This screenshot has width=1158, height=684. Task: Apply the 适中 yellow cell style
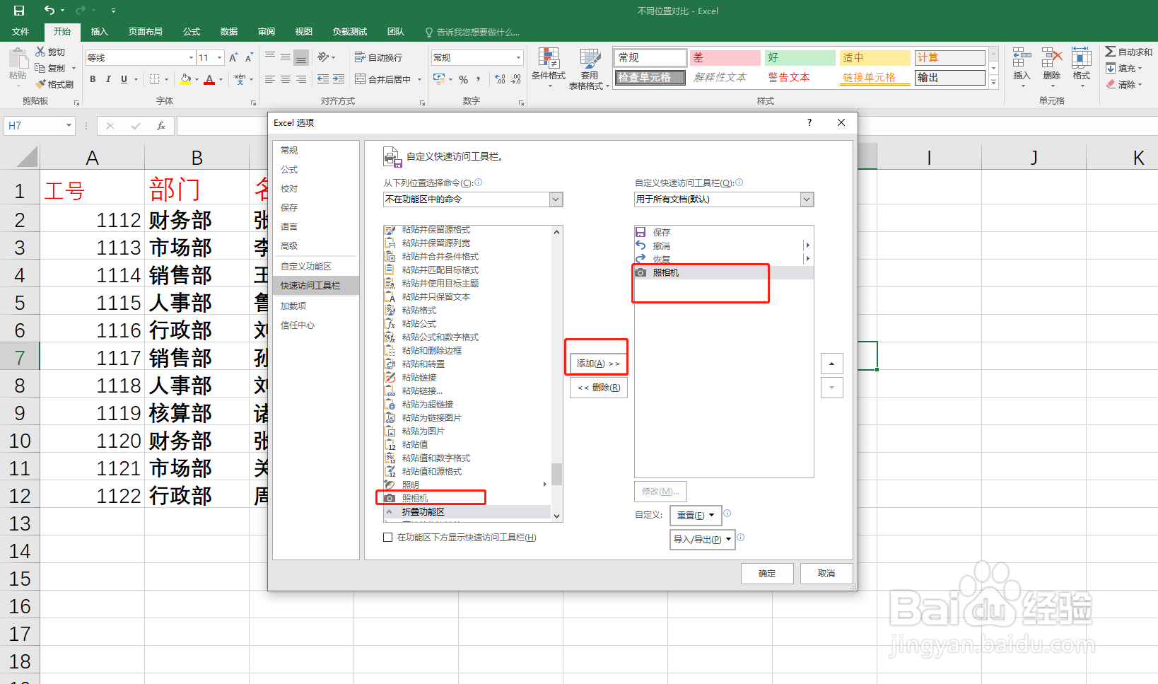click(x=875, y=57)
